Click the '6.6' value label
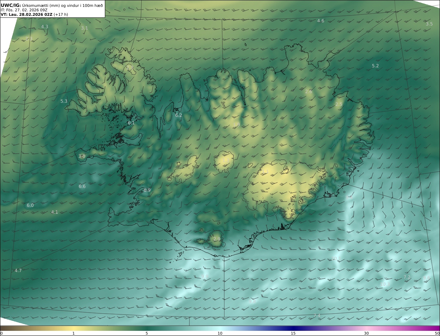Image resolution: width=440 pixels, height=336 pixels. [82, 186]
